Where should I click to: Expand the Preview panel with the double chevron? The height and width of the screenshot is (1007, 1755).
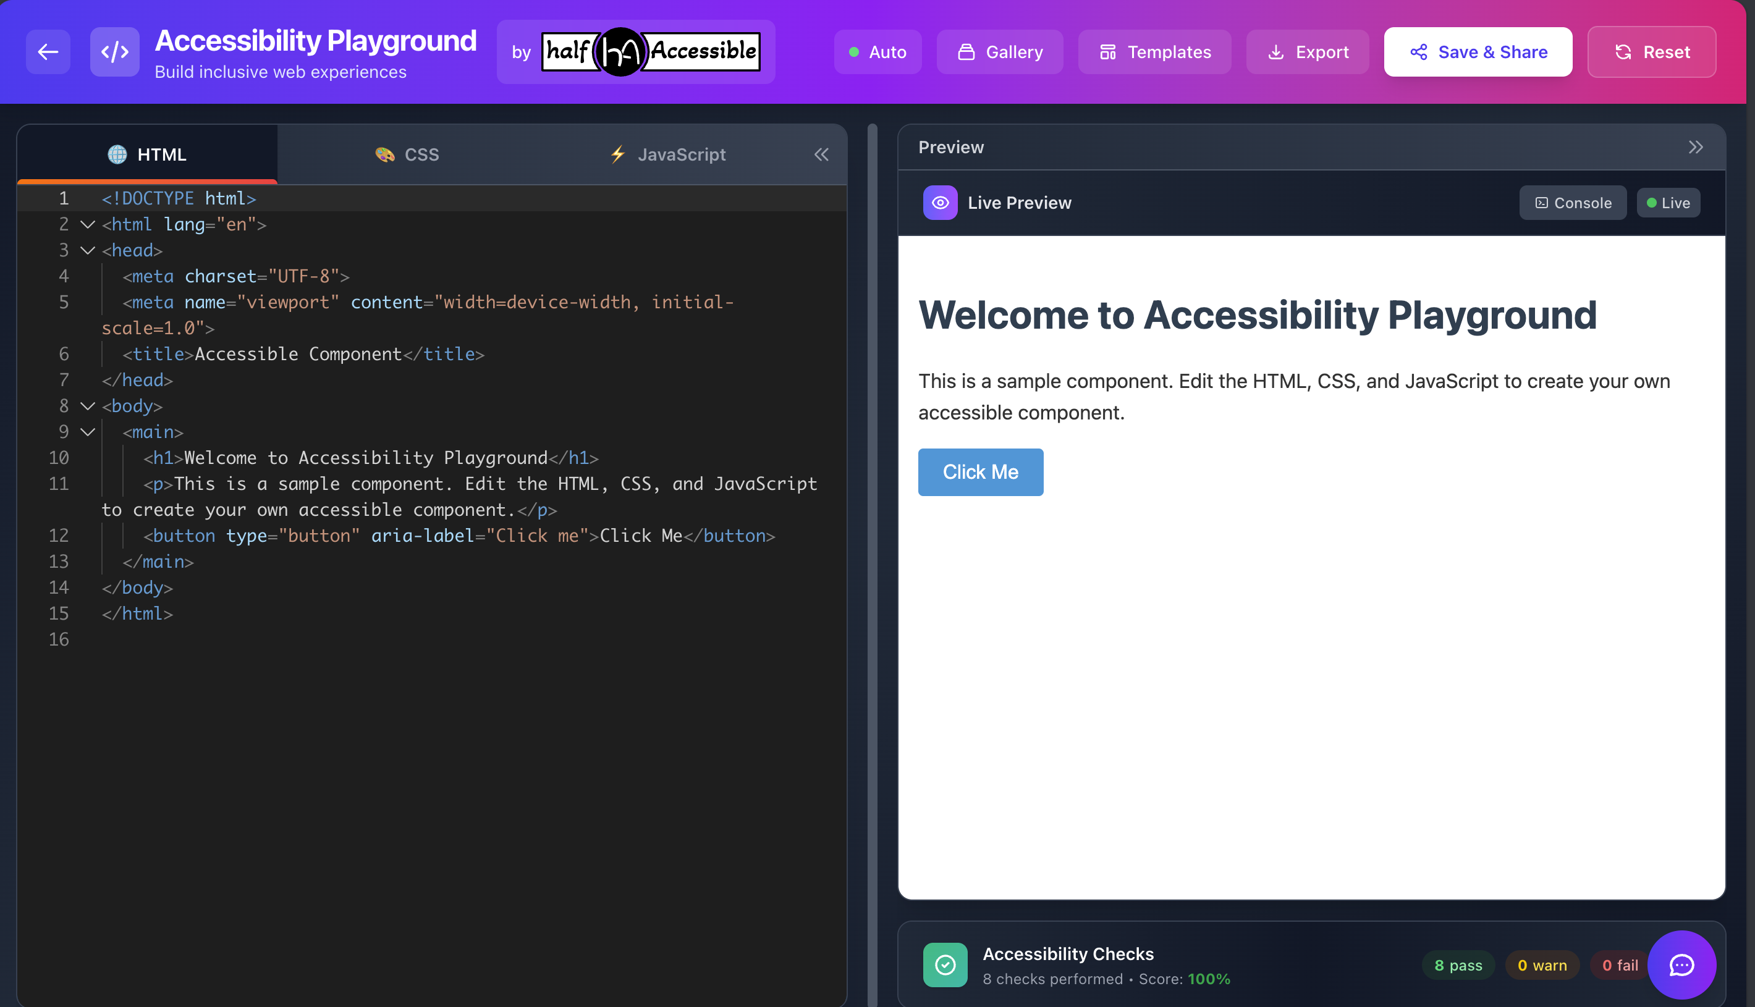pos(1696,146)
